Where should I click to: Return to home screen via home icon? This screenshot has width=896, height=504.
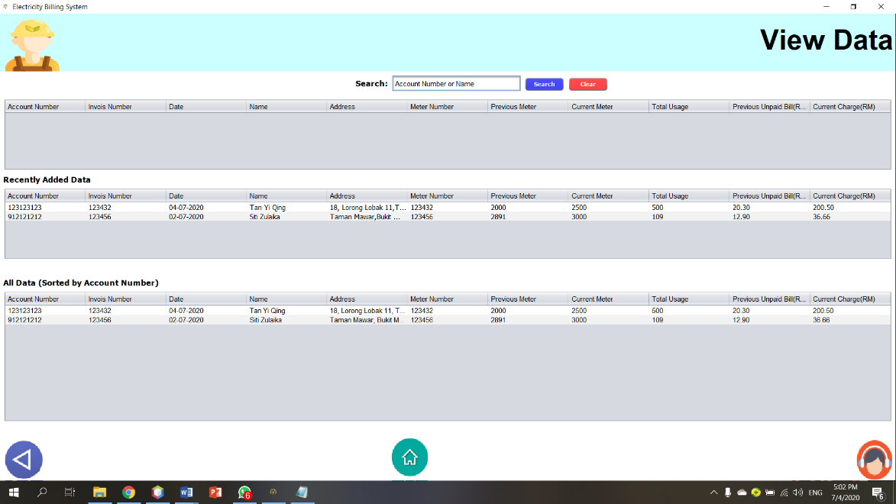tap(409, 457)
